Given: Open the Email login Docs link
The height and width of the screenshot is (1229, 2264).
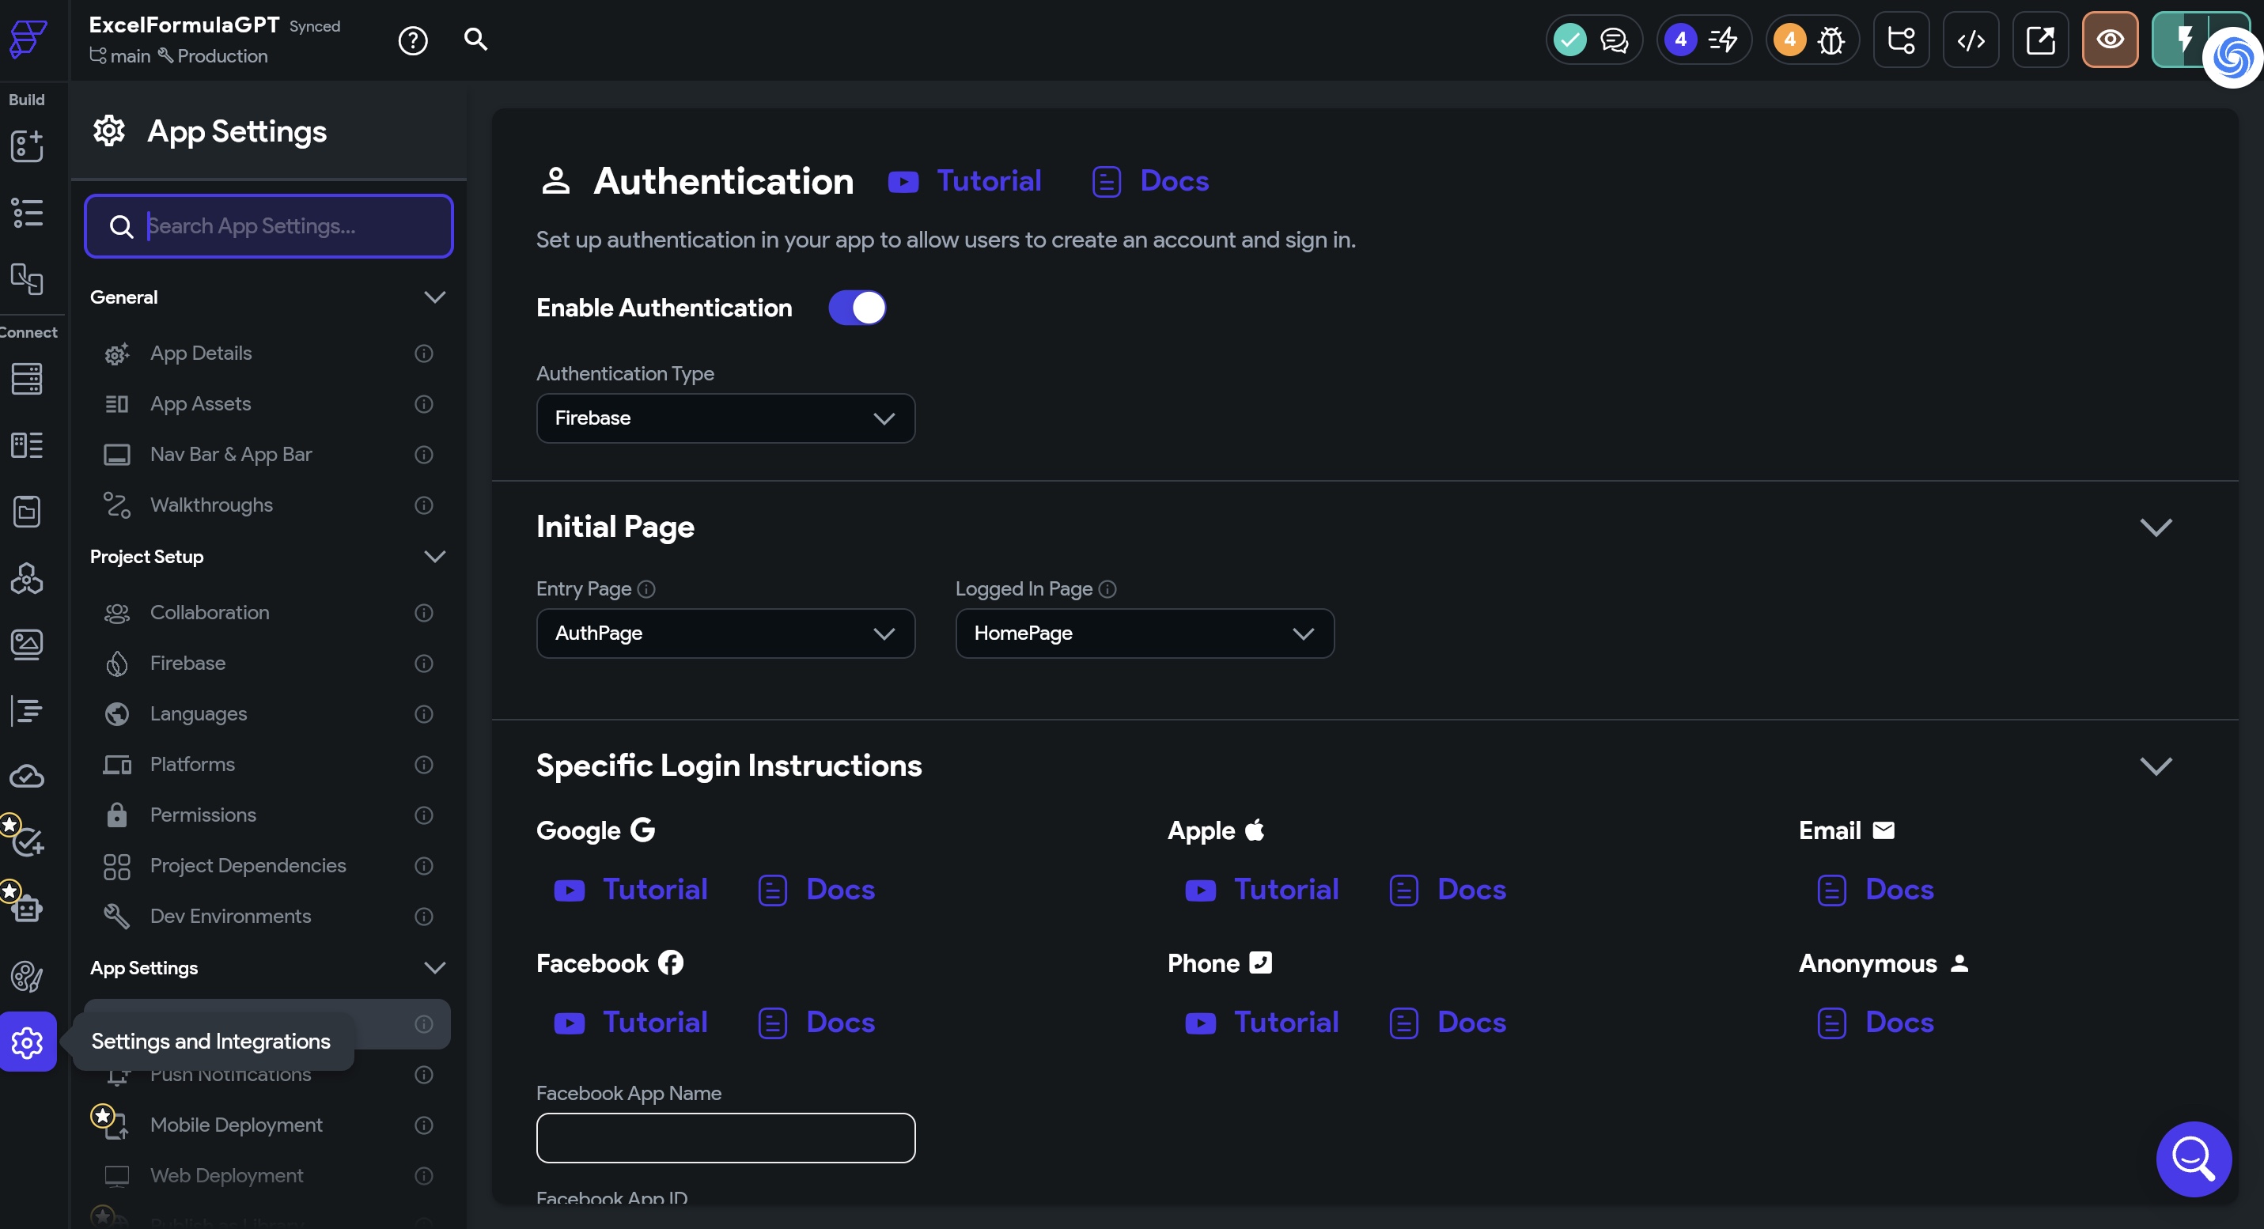Looking at the screenshot, I should coord(1876,890).
